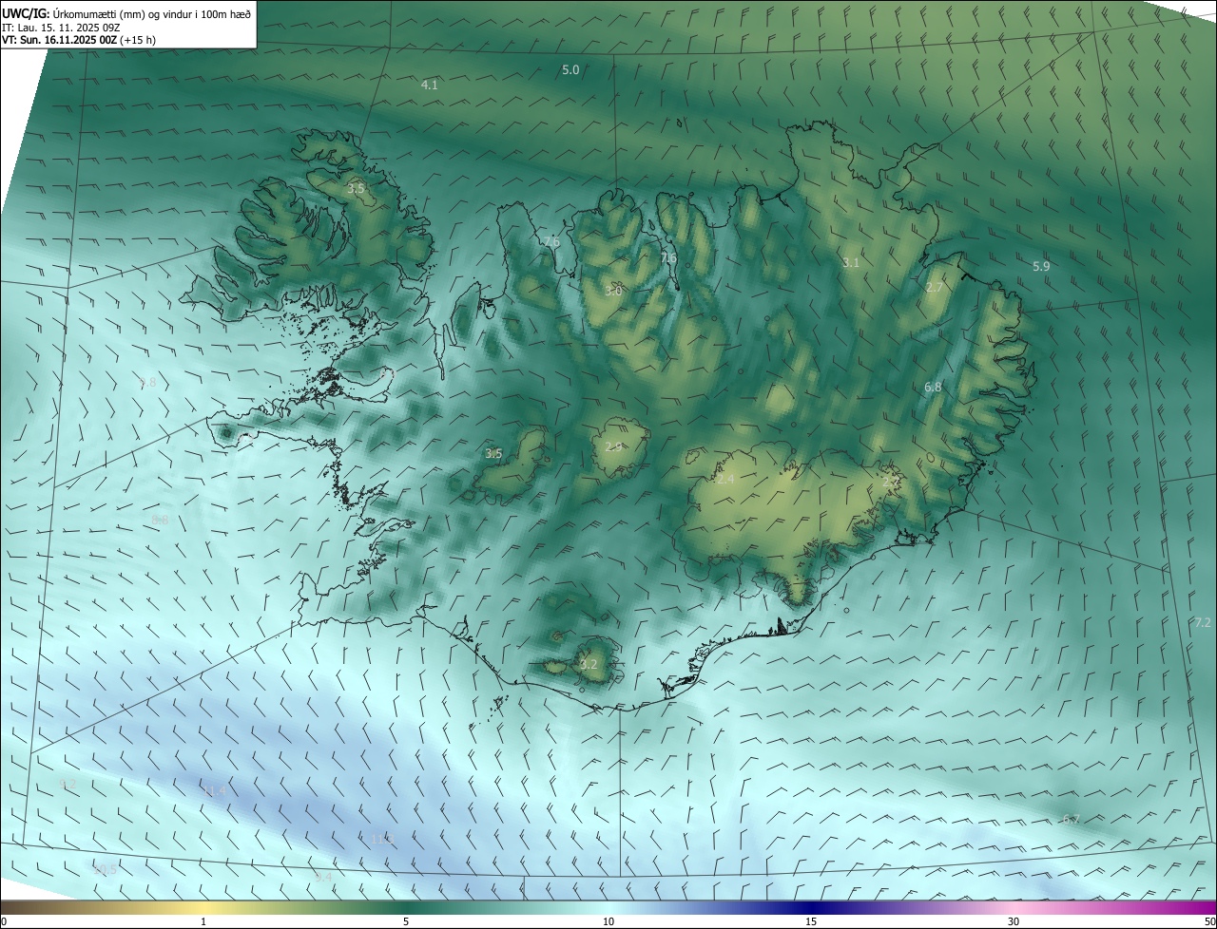
Task: Select the 3.0 value in north Iceland
Action: pyautogui.click(x=613, y=291)
